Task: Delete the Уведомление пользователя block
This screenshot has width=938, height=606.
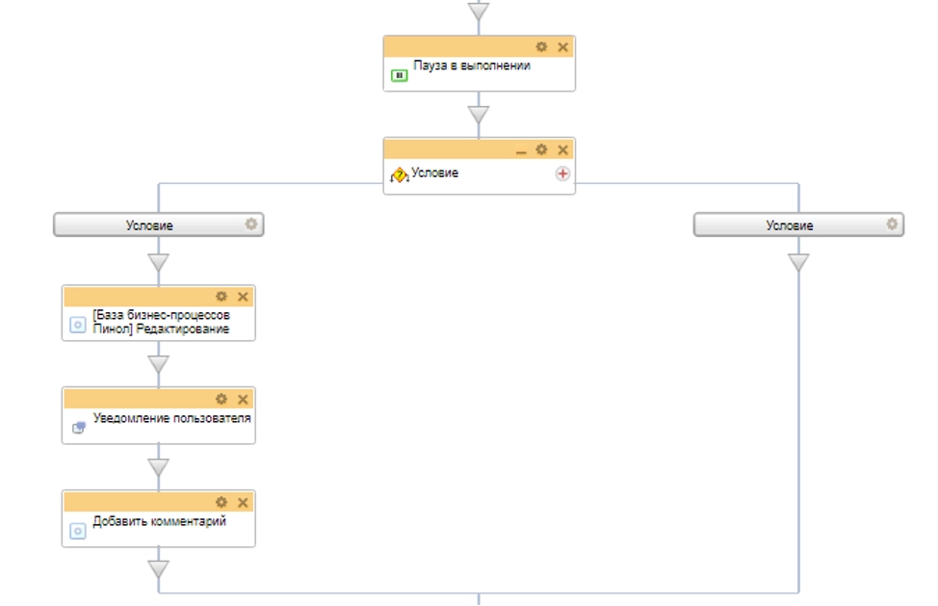Action: pyautogui.click(x=243, y=399)
